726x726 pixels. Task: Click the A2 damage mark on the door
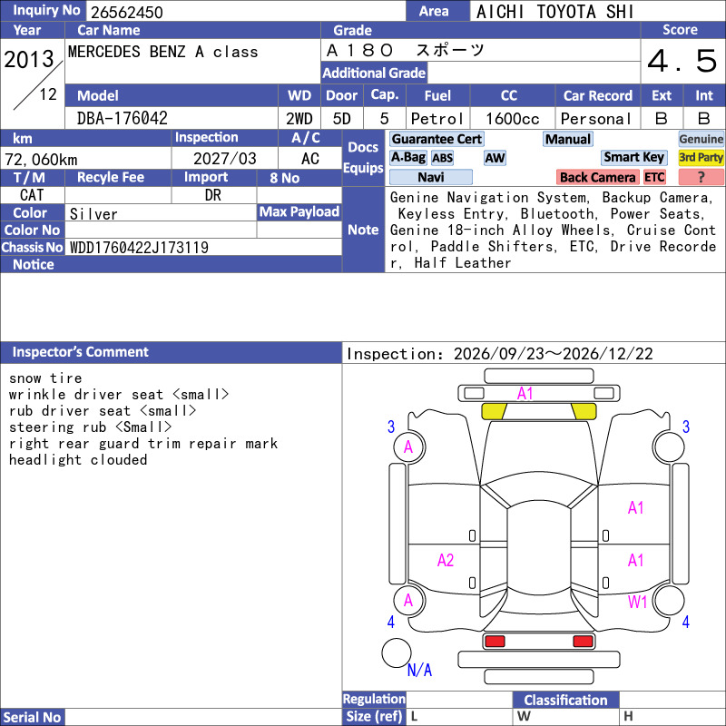[446, 560]
